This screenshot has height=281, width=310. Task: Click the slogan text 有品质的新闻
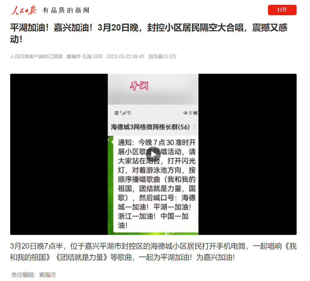coord(66,10)
